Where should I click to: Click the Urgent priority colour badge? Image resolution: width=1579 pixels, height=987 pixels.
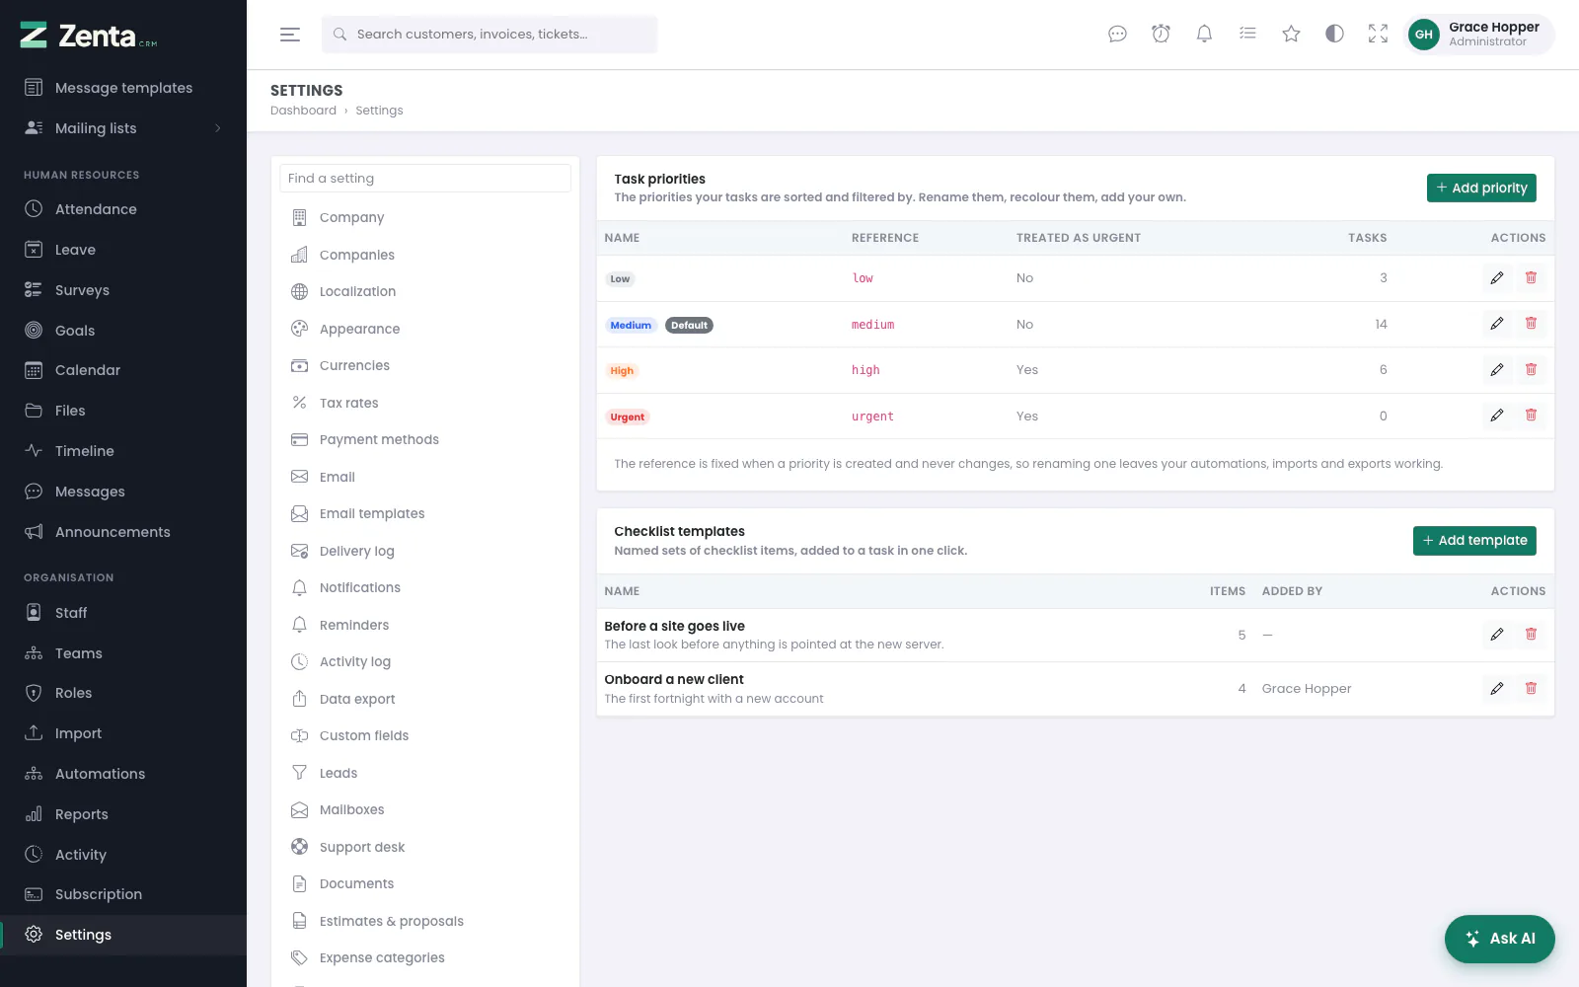[628, 418]
